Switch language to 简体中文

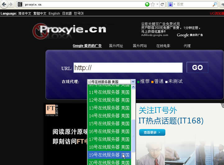(x=25, y=13)
